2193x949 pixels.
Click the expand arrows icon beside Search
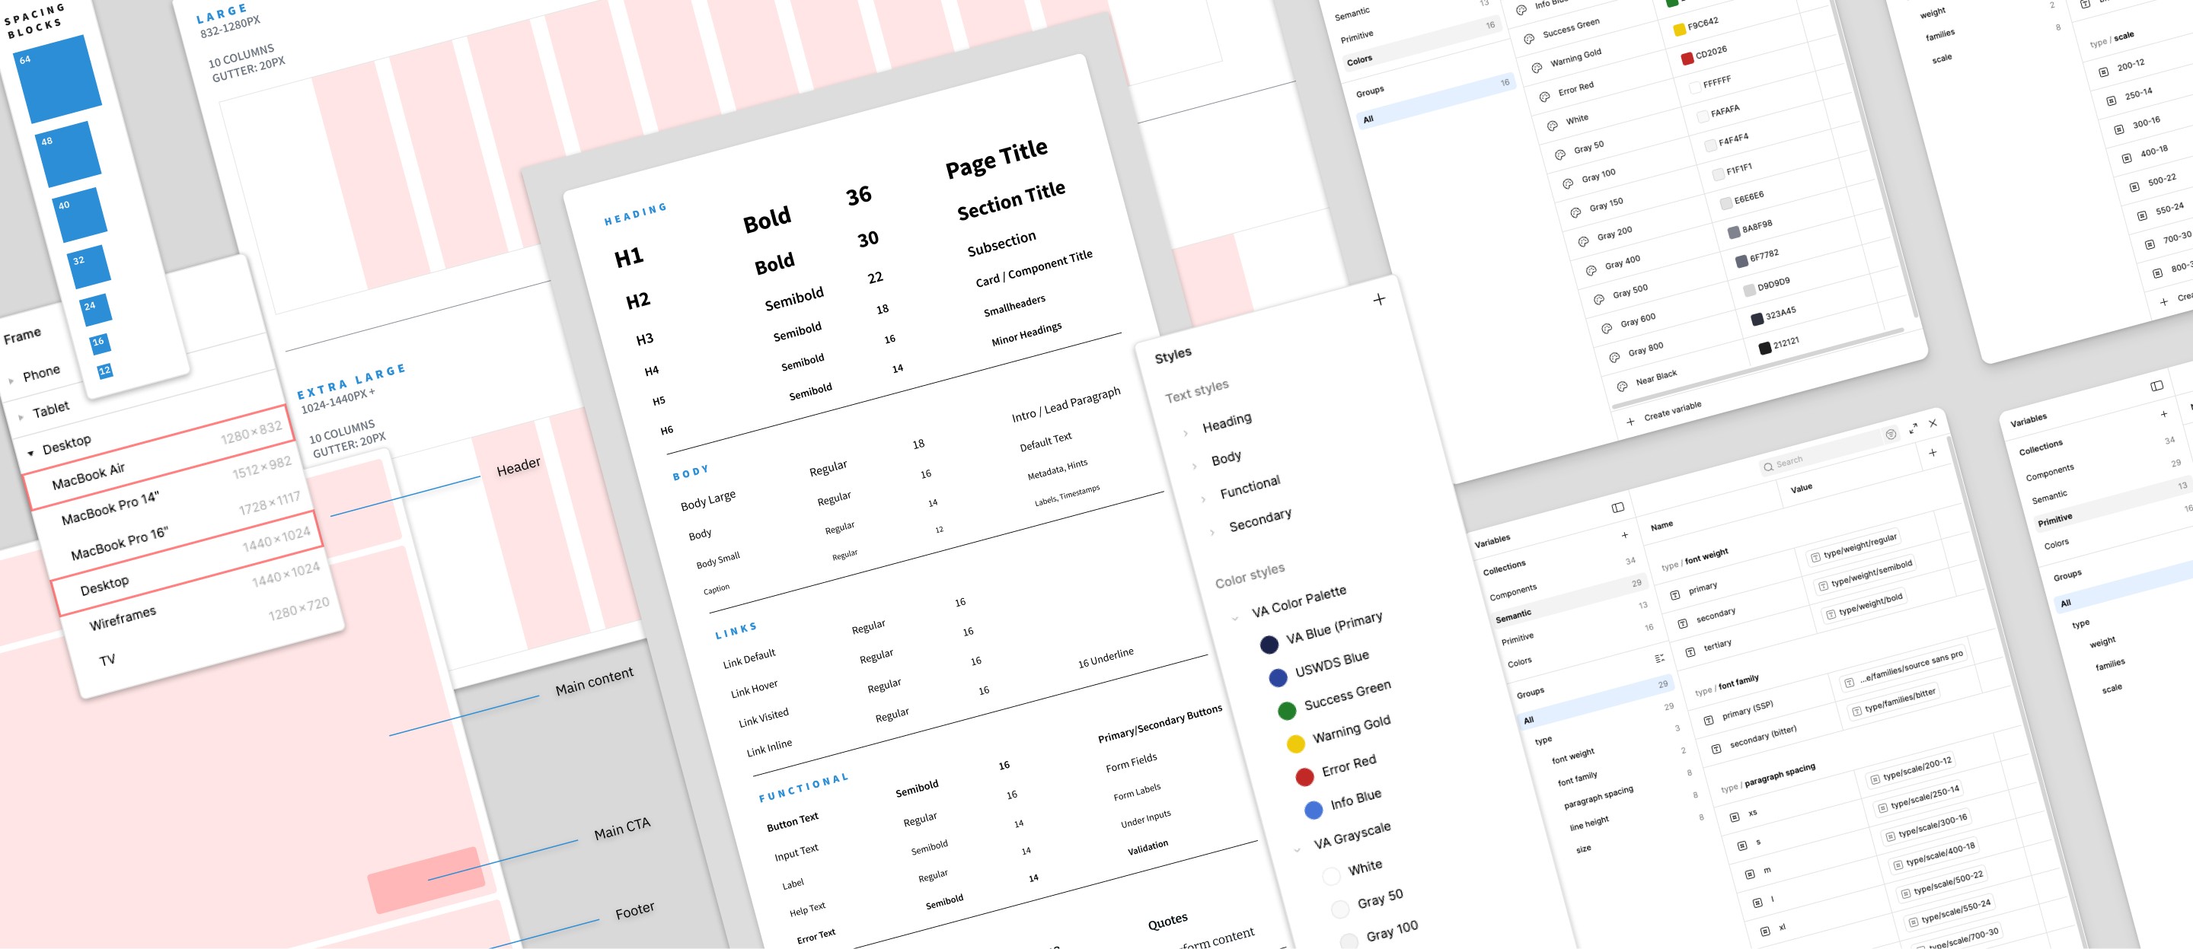[x=1913, y=428]
